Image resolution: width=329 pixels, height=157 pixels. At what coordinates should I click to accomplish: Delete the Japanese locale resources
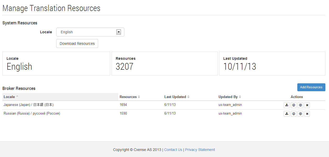[307, 105]
